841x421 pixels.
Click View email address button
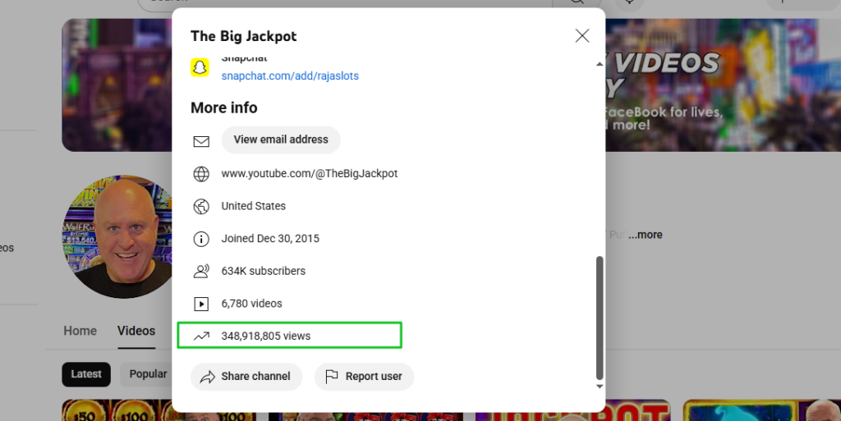(x=281, y=140)
